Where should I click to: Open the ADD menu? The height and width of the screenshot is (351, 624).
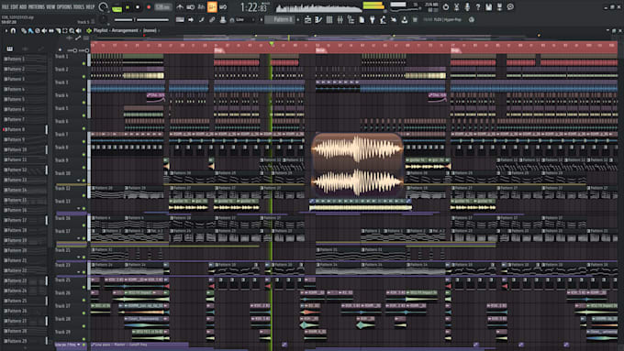[x=23, y=7]
